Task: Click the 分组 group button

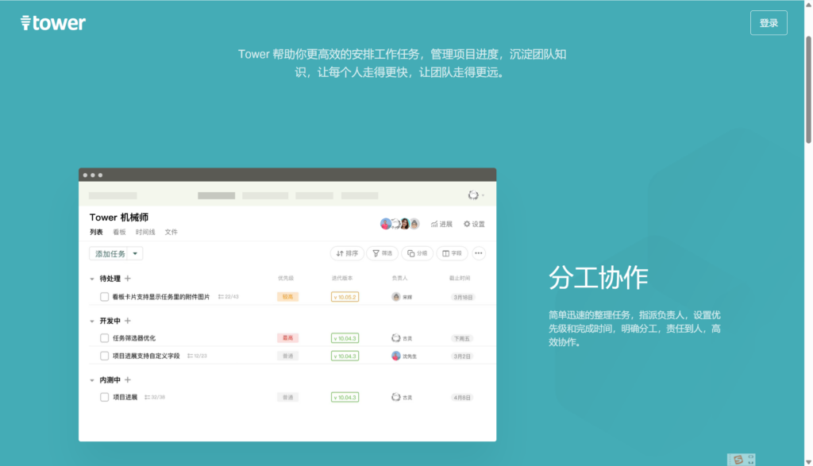Action: click(417, 253)
